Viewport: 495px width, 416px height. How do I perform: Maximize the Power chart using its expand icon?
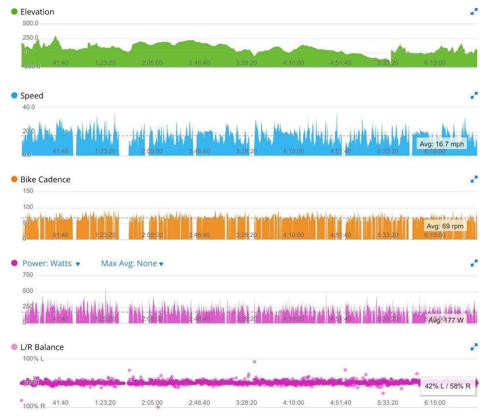tap(474, 263)
